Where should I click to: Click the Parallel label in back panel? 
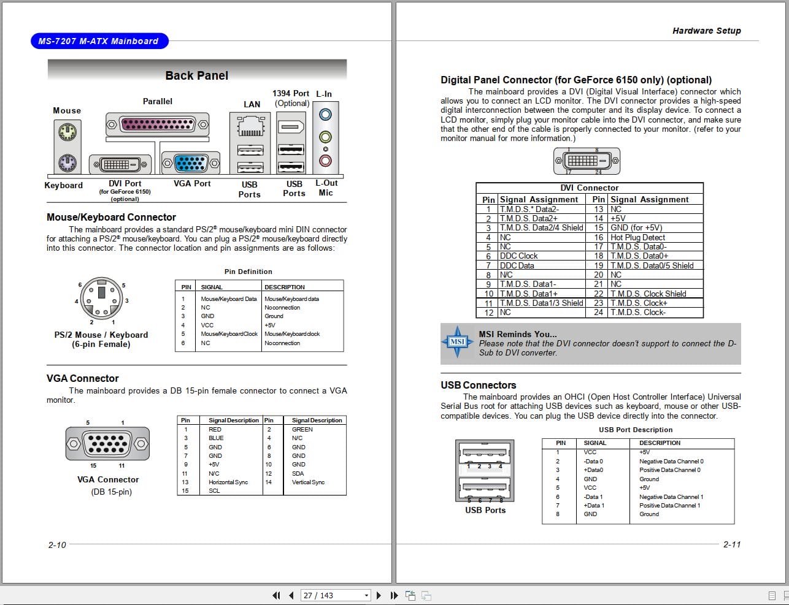pyautogui.click(x=158, y=101)
